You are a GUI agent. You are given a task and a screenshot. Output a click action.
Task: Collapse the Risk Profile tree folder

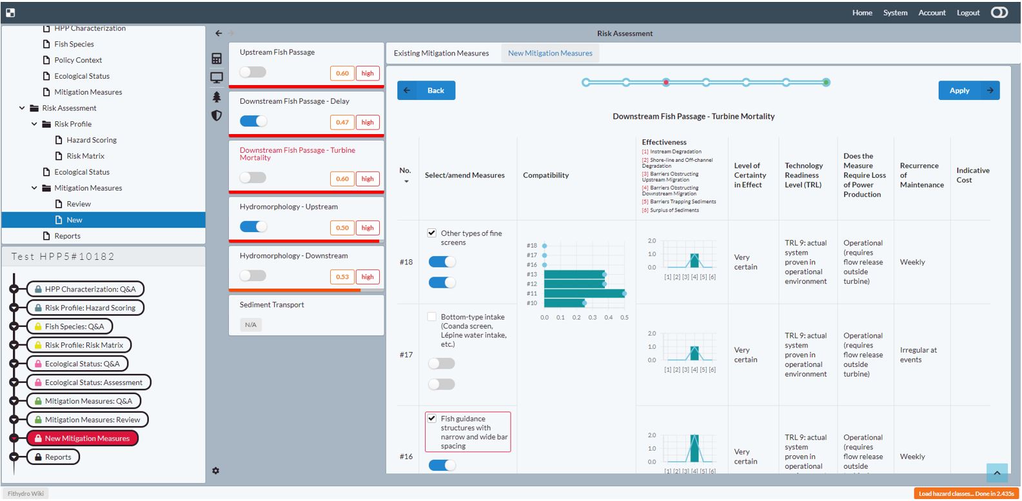click(34, 124)
